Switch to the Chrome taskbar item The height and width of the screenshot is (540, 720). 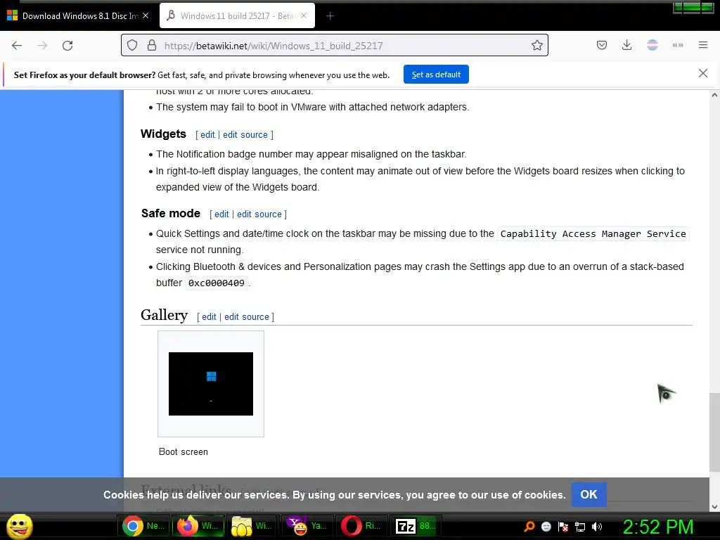point(143,526)
